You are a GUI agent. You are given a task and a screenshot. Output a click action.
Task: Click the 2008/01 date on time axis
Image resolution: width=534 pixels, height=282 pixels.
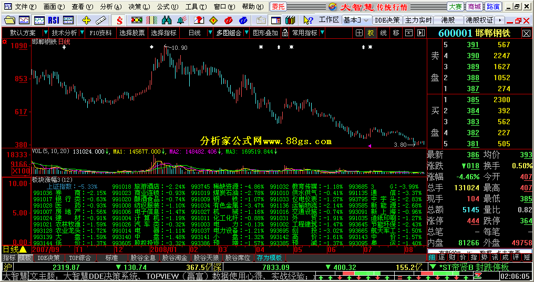pyautogui.click(x=164, y=250)
